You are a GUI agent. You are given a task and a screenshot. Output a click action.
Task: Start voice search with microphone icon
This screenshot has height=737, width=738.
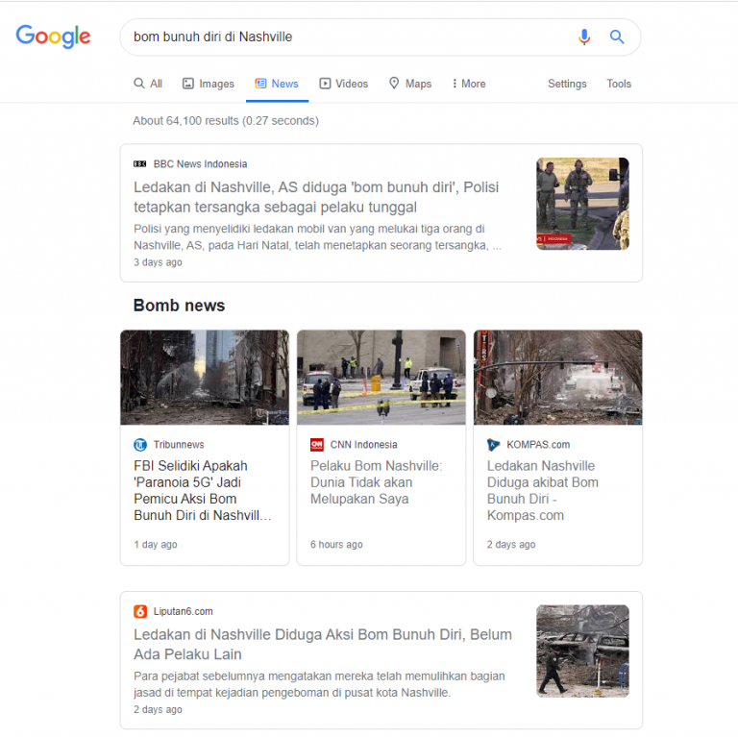click(584, 37)
